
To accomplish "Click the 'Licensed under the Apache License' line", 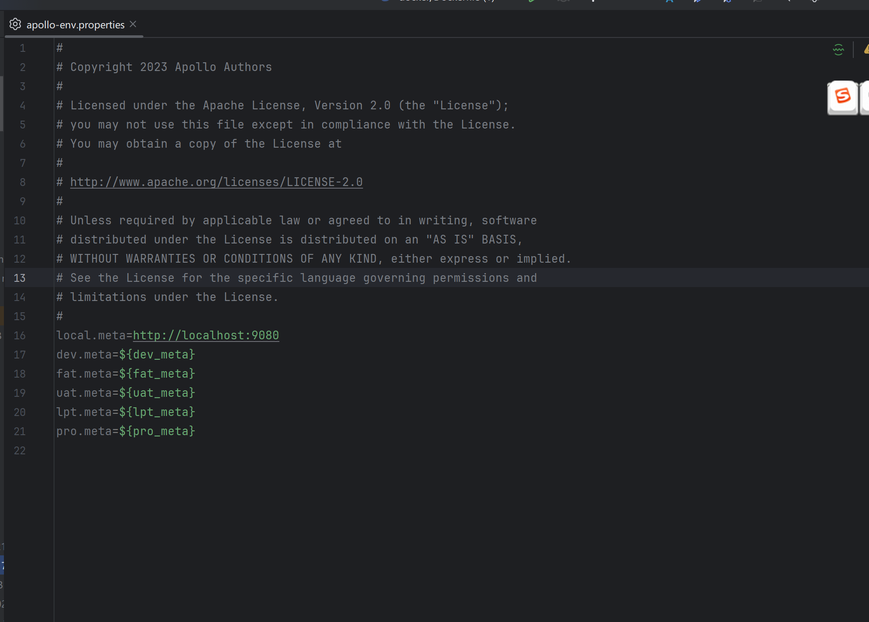I will coord(282,105).
